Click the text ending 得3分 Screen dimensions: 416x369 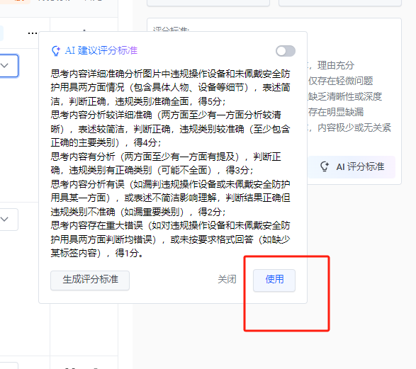click(166, 164)
